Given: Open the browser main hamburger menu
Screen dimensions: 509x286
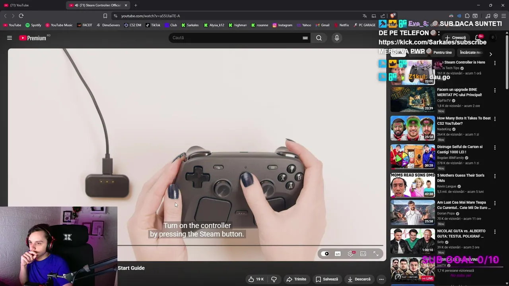Looking at the screenshot, I should 503,16.
